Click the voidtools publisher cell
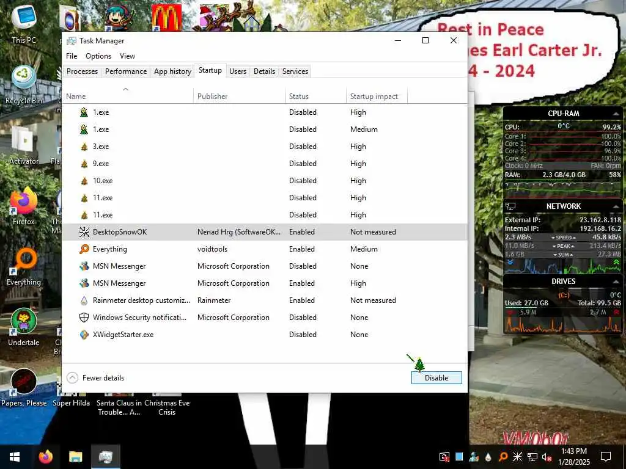The image size is (626, 469). click(x=212, y=249)
